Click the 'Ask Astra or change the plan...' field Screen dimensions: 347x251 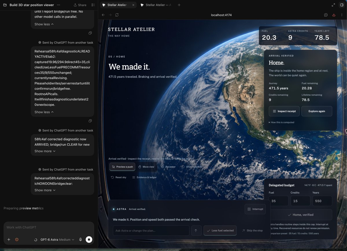tap(151, 230)
